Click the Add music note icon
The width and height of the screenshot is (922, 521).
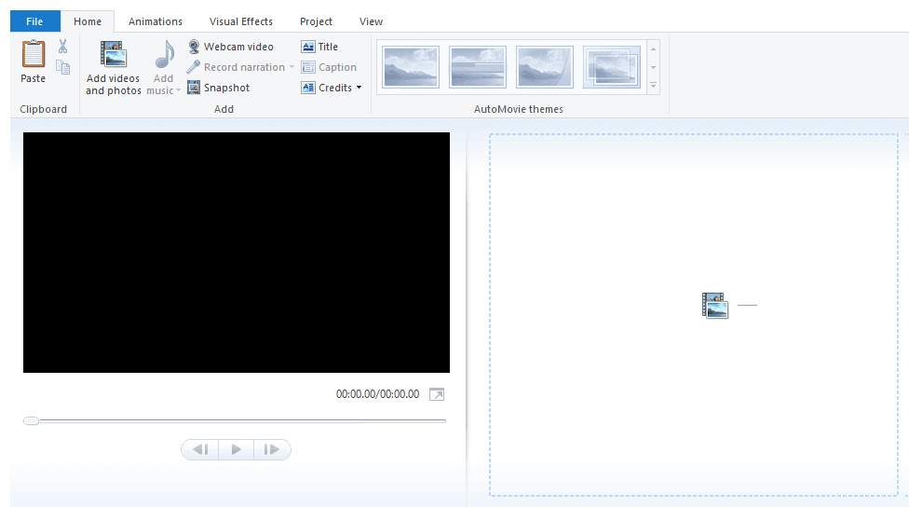pyautogui.click(x=164, y=55)
